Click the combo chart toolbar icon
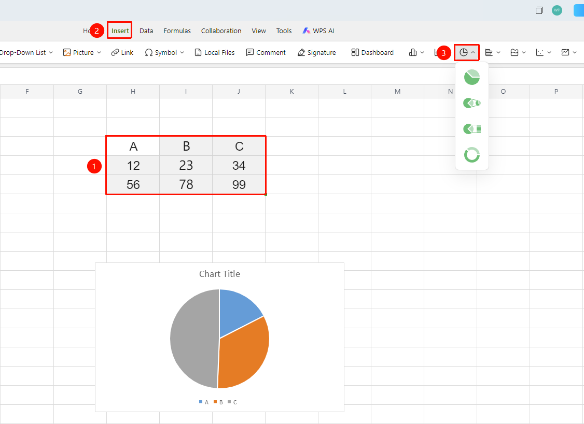This screenshot has width=584, height=424. [565, 52]
